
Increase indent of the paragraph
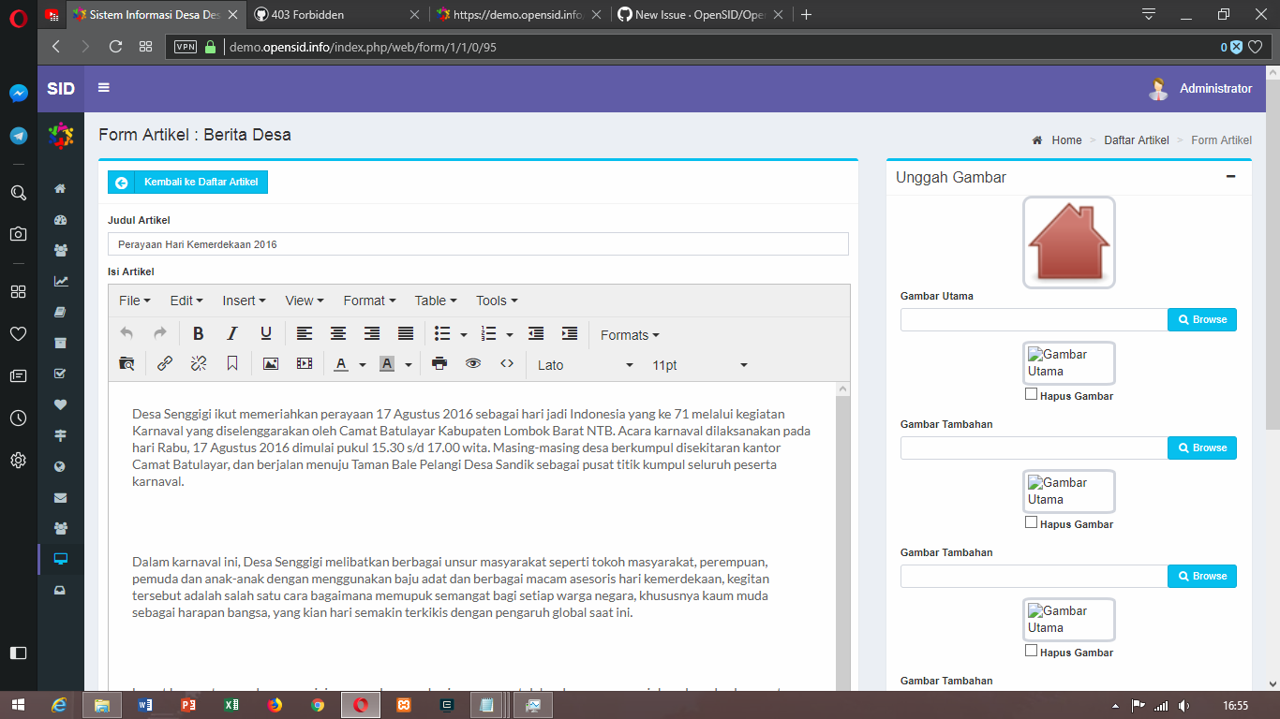570,334
